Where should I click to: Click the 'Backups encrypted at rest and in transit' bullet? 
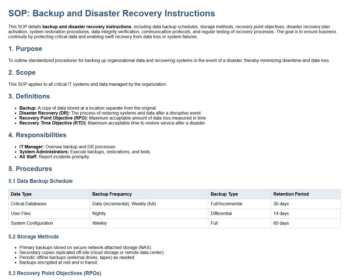[x=59, y=262]
